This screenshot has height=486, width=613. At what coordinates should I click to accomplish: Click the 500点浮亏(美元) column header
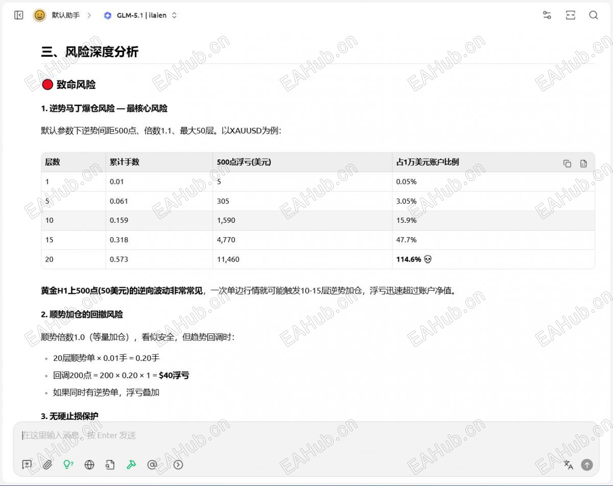click(x=302, y=162)
